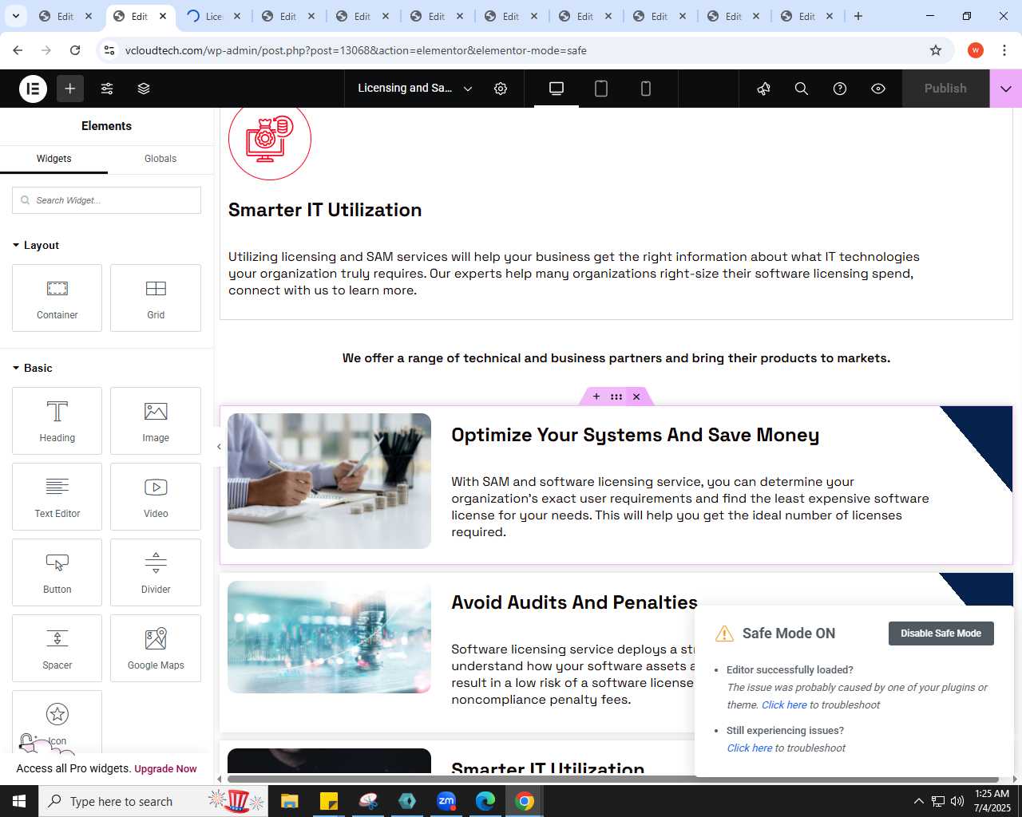Viewport: 1022px width, 817px height.
Task: Select the 'Smarter IT Utilization' heading at top
Action: pos(325,210)
